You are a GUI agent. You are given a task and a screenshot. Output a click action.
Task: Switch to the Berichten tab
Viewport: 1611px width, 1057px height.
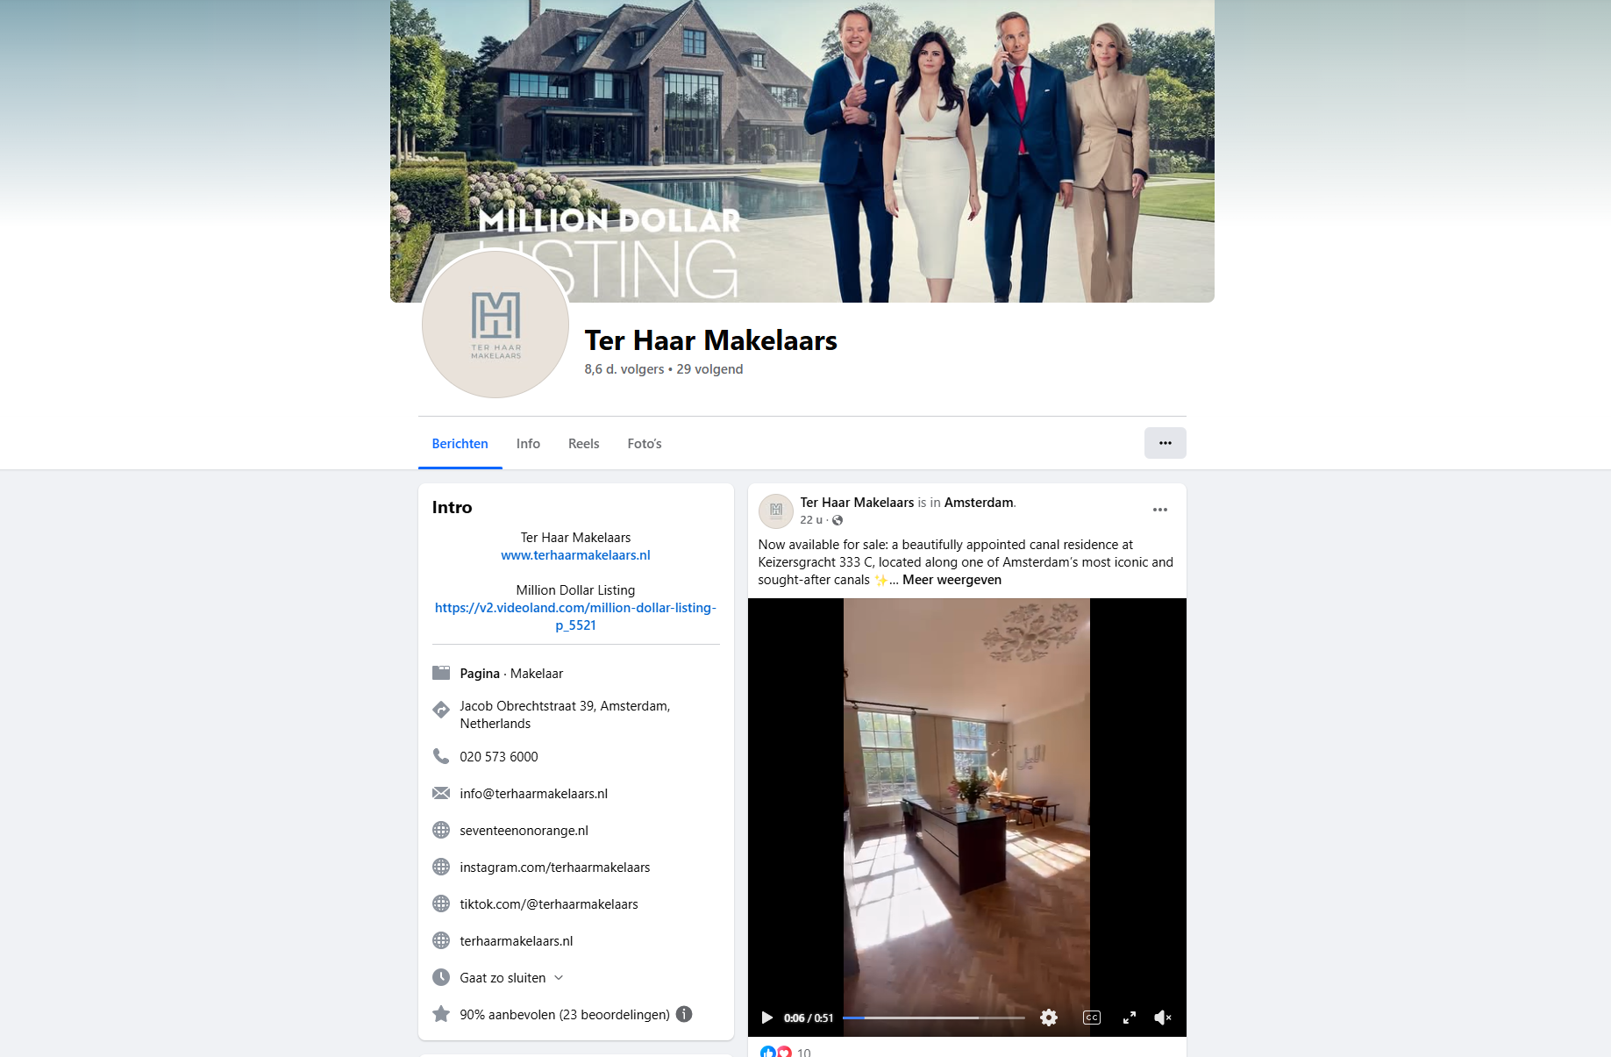460,444
